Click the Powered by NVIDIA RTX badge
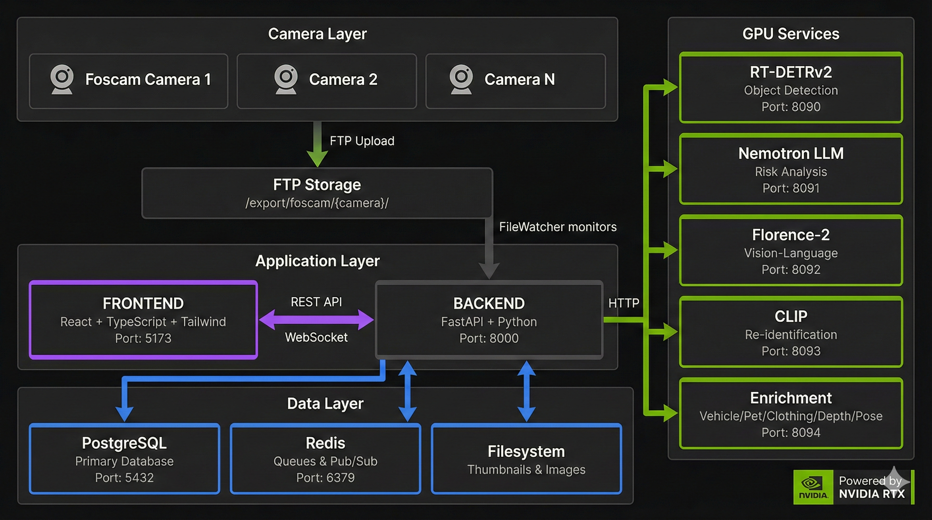The height and width of the screenshot is (520, 932). click(x=868, y=487)
